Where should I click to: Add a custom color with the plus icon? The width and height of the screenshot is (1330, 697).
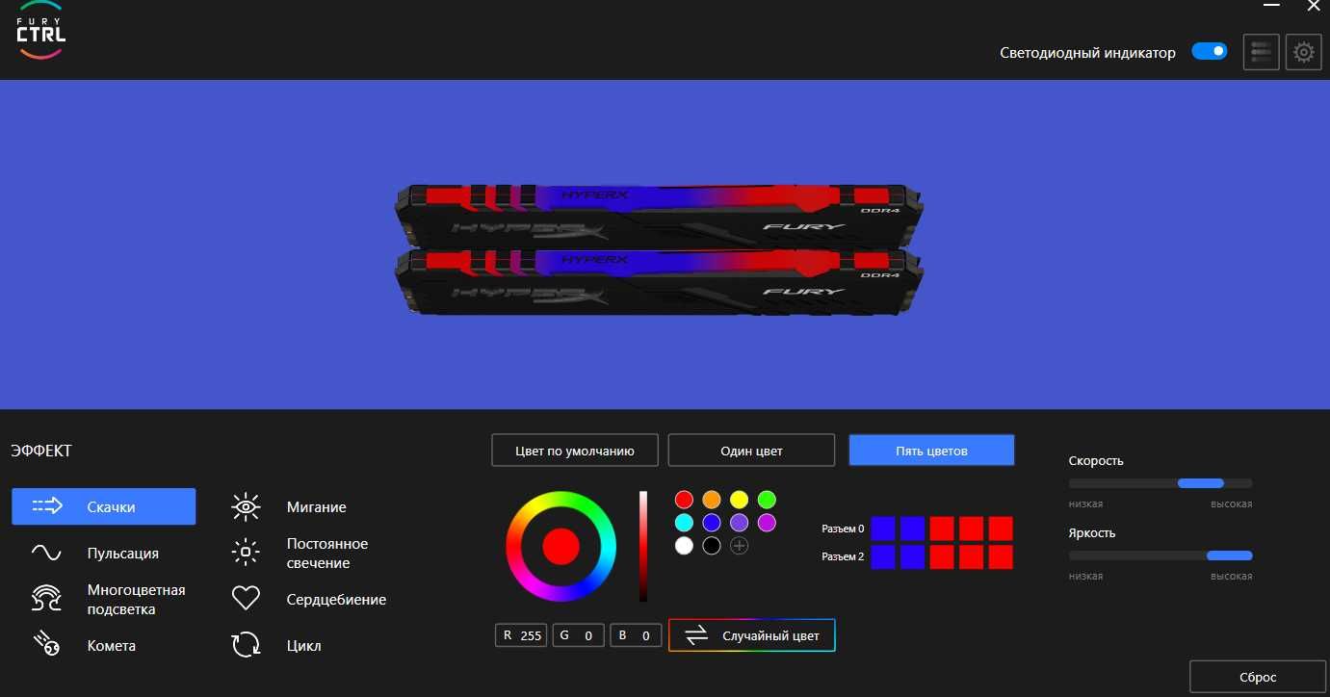tap(739, 546)
